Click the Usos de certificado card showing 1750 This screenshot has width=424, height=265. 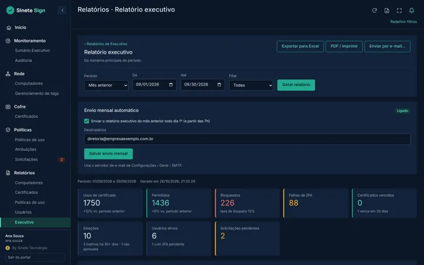tap(110, 203)
